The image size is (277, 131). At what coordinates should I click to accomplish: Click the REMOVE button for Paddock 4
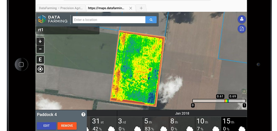[x=67, y=126]
